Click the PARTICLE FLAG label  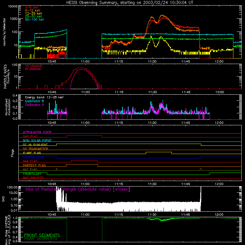tap(34, 165)
